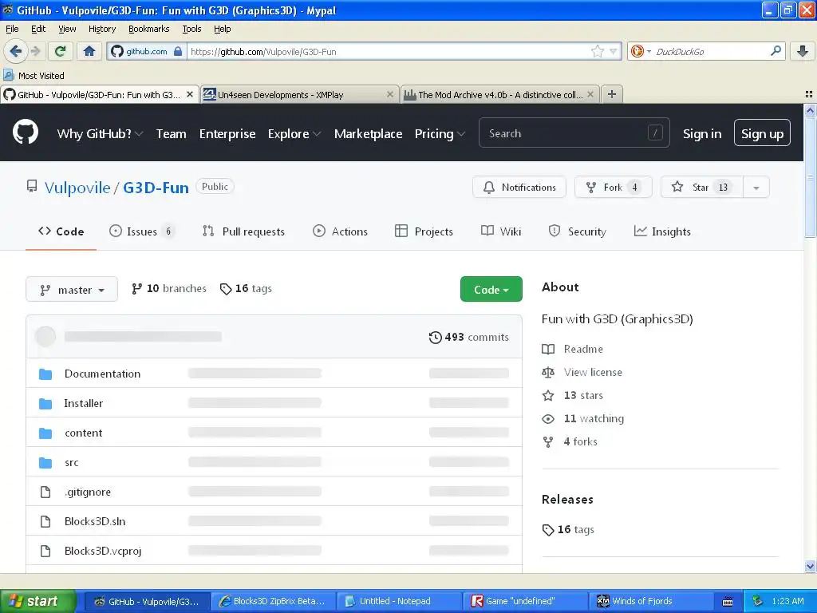Image resolution: width=817 pixels, height=613 pixels.
Task: Click the Notifications button
Action: pyautogui.click(x=519, y=187)
